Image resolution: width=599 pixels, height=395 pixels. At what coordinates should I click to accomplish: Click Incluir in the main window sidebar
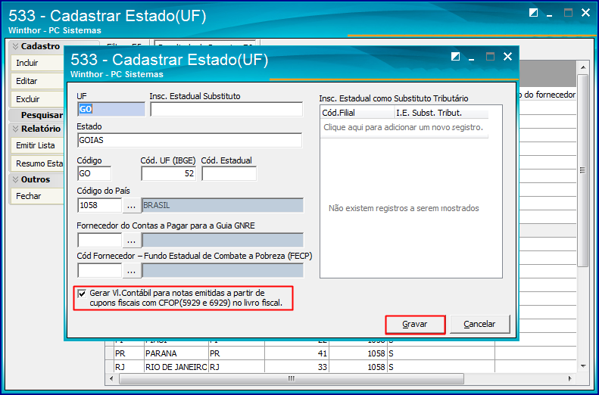coord(37,63)
